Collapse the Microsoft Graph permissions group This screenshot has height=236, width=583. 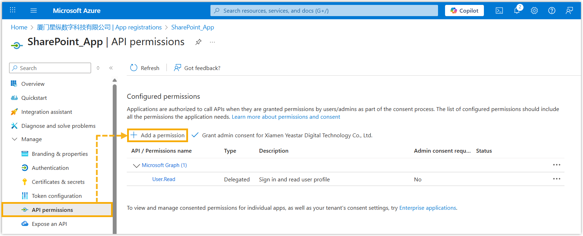pyautogui.click(x=136, y=165)
